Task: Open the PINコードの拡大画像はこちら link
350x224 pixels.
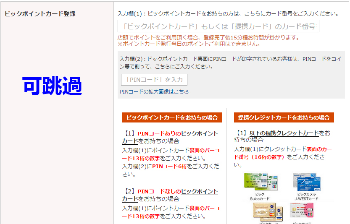Action: (x=154, y=91)
